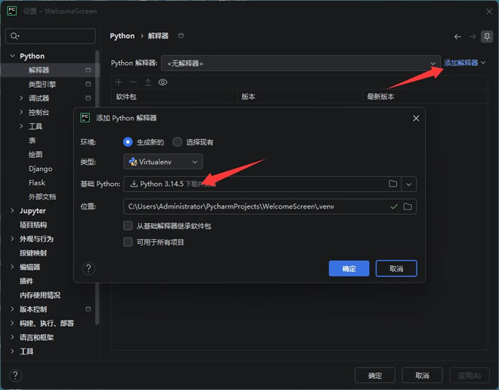Viewport: 499px width, 390px height.
Task: Open the 基础 Python dropdown arrow
Action: click(x=409, y=184)
